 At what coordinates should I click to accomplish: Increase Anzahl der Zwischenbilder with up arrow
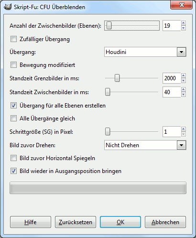pyautogui.click(x=184, y=23)
